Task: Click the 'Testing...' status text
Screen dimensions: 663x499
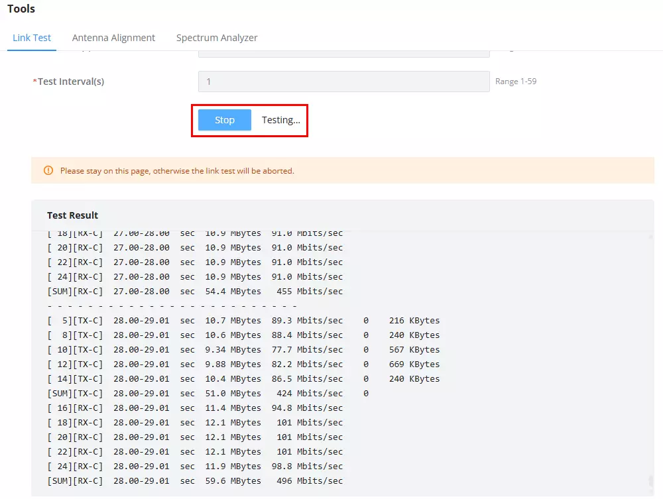Action: pyautogui.click(x=280, y=120)
